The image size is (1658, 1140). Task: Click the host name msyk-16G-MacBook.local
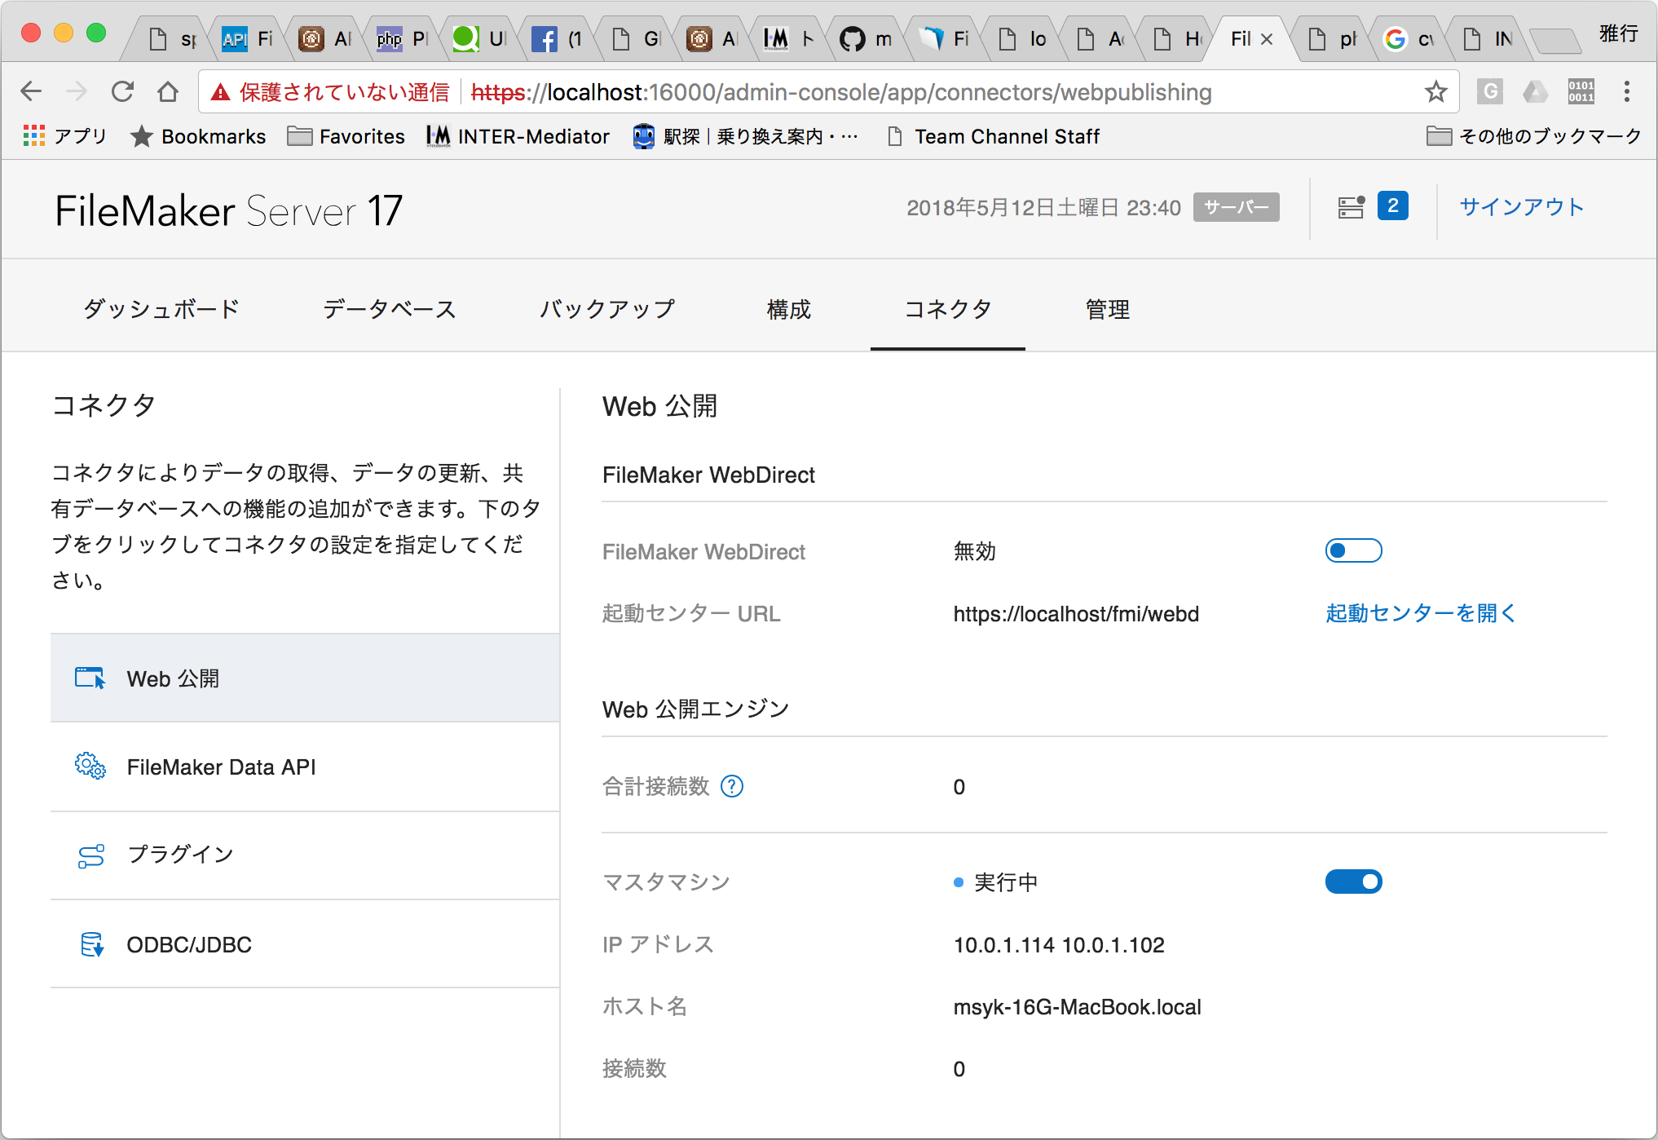1077,1007
